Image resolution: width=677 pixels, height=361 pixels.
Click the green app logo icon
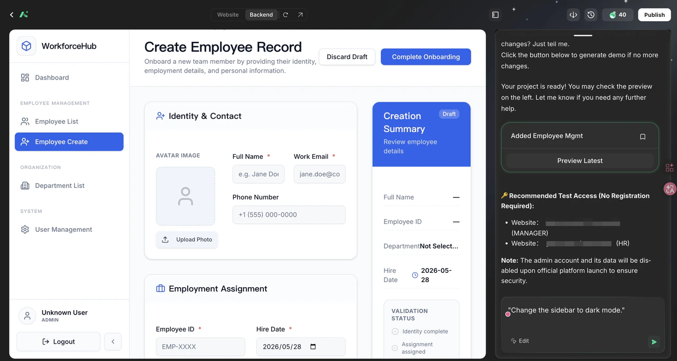click(24, 15)
